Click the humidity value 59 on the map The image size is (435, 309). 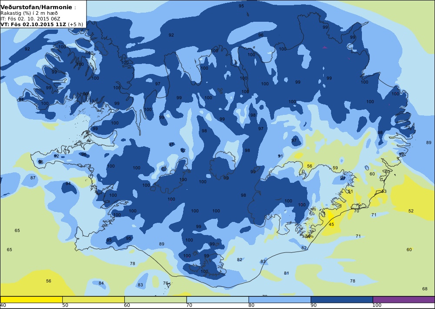[x=335, y=168]
